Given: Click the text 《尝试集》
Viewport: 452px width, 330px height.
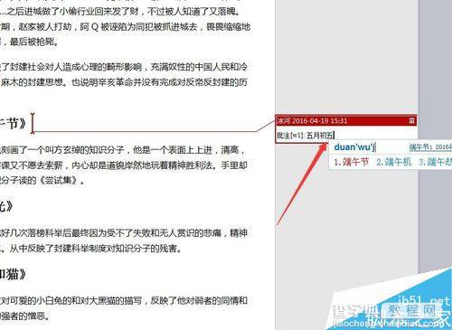Looking at the screenshot, I should point(59,180).
